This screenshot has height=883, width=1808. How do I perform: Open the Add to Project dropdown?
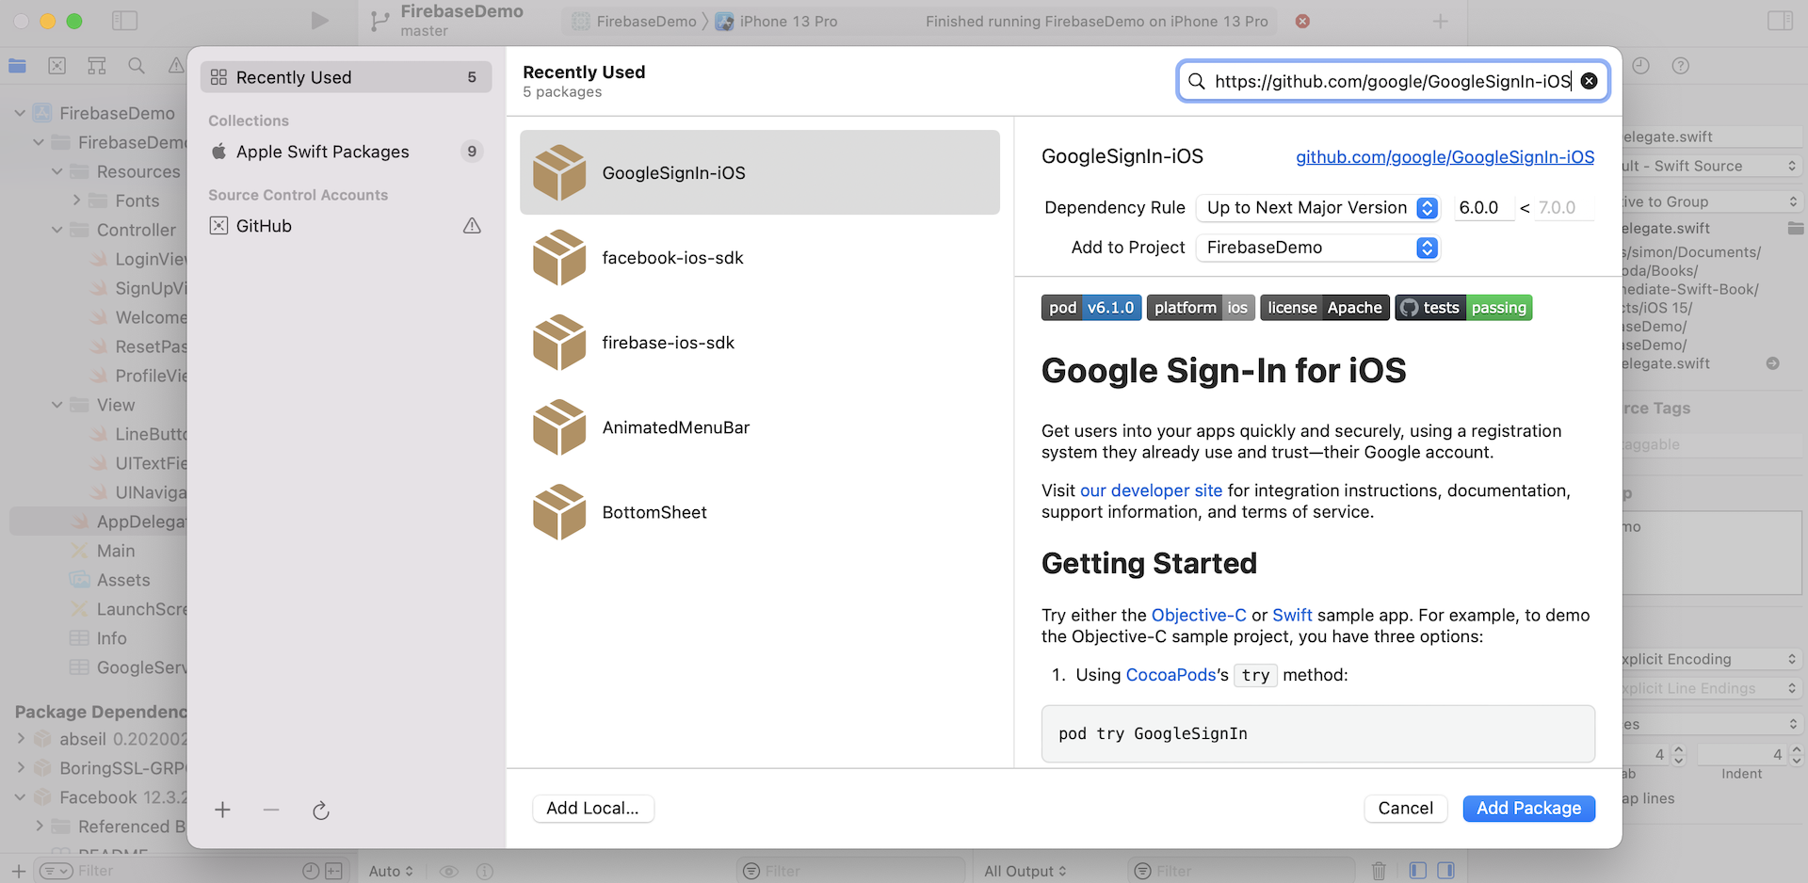click(x=1317, y=248)
